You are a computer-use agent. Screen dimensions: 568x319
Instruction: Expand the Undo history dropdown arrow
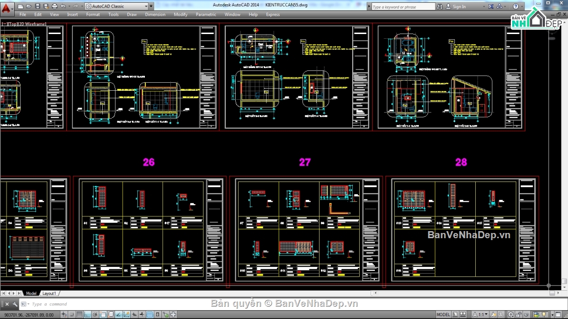point(69,6)
